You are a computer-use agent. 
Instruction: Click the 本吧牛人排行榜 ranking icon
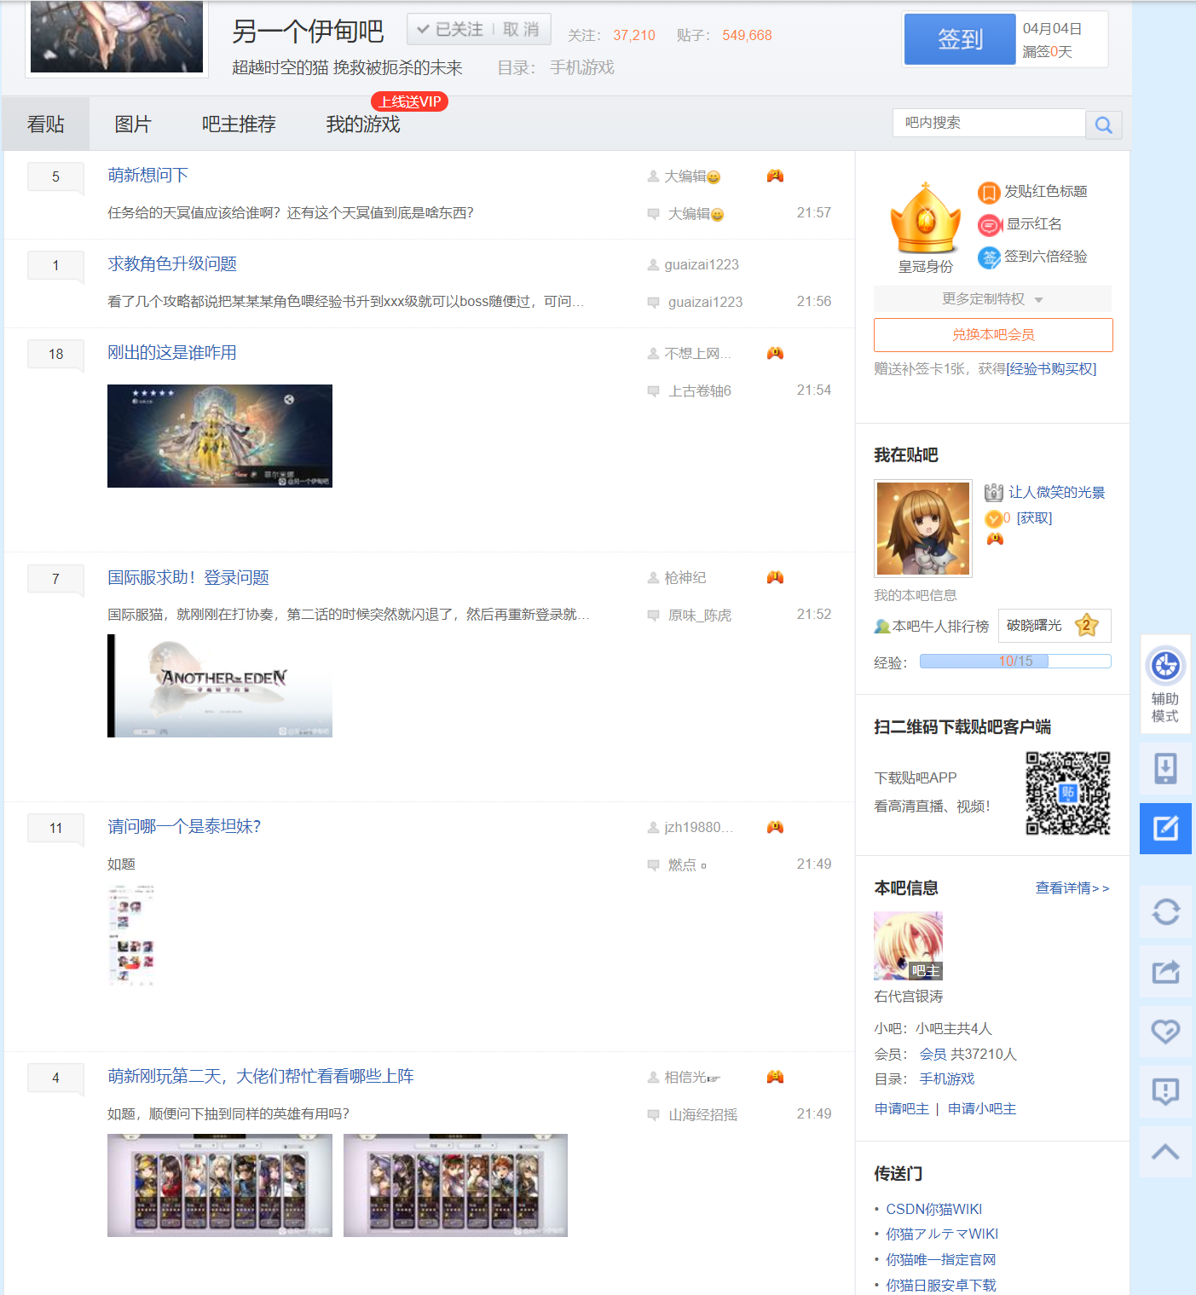(x=882, y=627)
